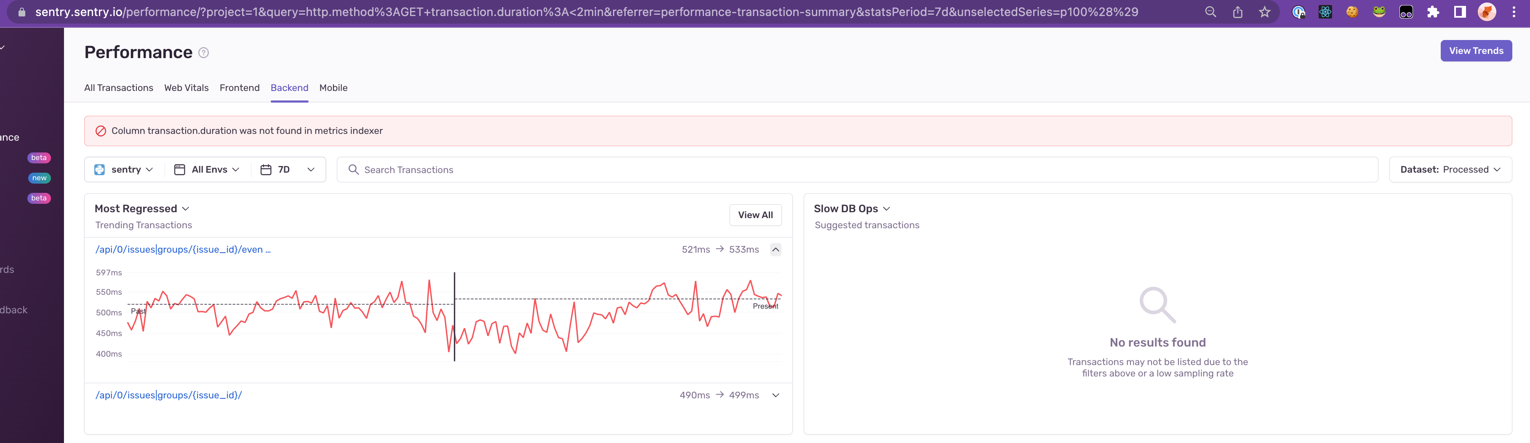Click the View All button

tap(755, 215)
